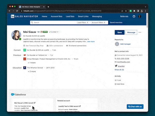This screenshot has width=155, height=116.
Task: Open 70 shared connections link
Action: (76, 46)
